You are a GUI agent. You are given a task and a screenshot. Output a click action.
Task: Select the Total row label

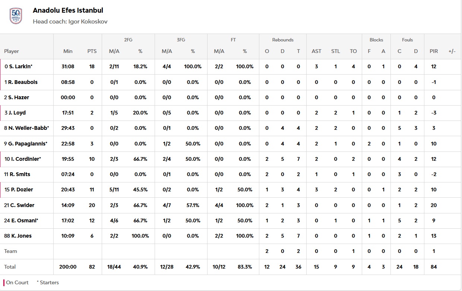[10, 267]
